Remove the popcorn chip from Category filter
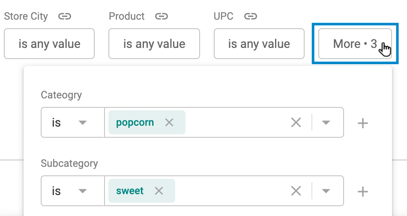Image resolution: width=407 pixels, height=216 pixels. 169,122
